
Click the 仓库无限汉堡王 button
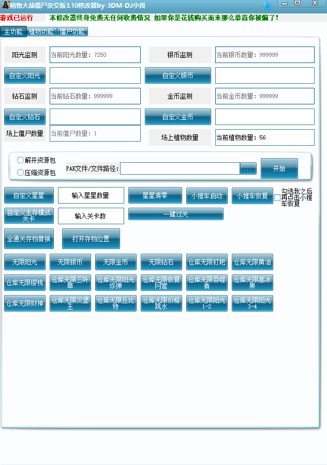(70, 303)
